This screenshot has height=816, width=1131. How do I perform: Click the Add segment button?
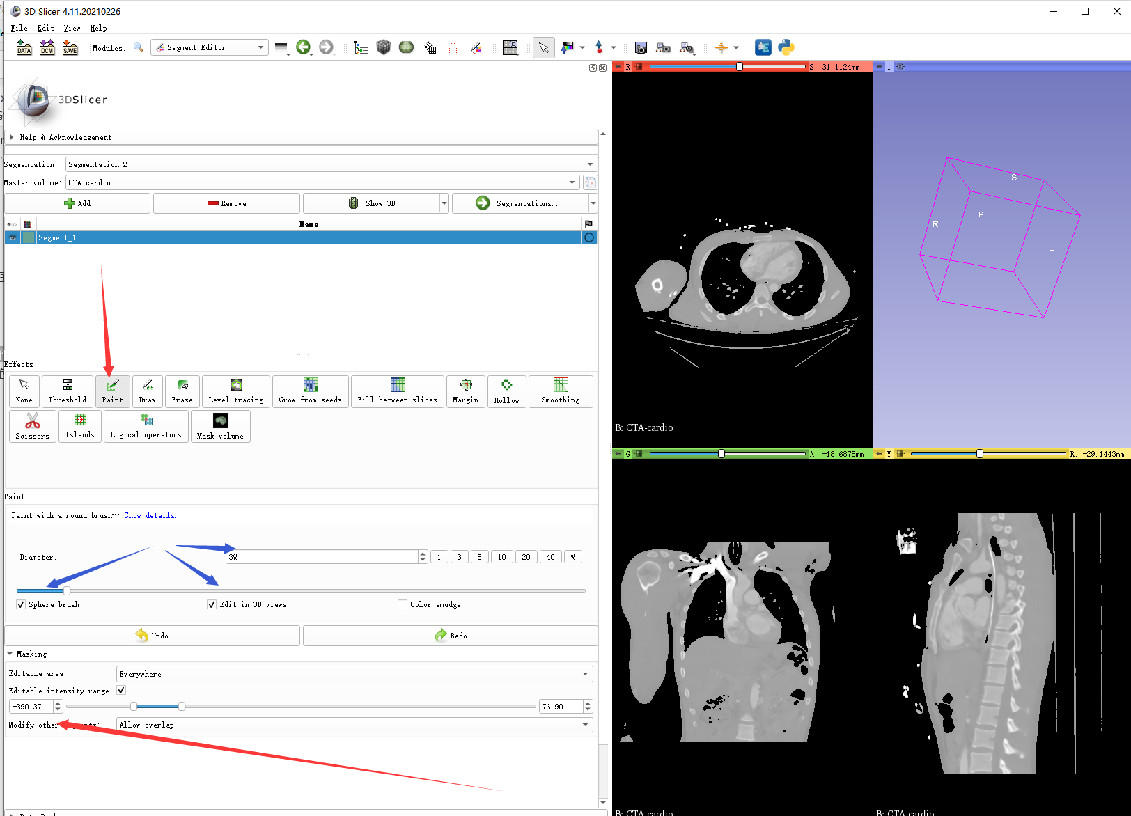77,203
